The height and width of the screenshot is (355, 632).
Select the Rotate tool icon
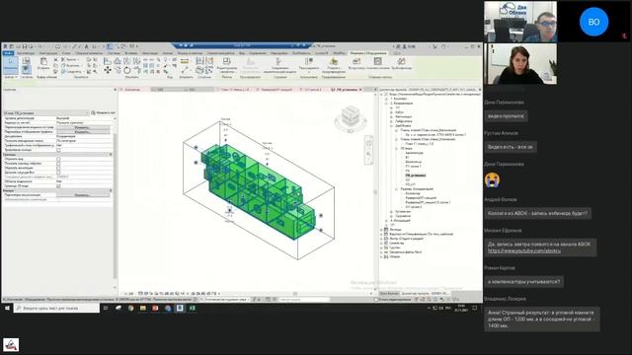pos(127,70)
